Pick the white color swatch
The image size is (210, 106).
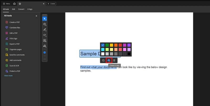pos(103,54)
